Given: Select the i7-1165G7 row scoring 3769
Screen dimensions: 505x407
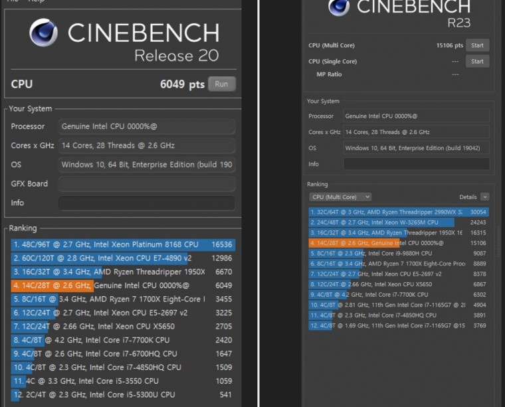Looking at the screenshot, I should pos(399,325).
